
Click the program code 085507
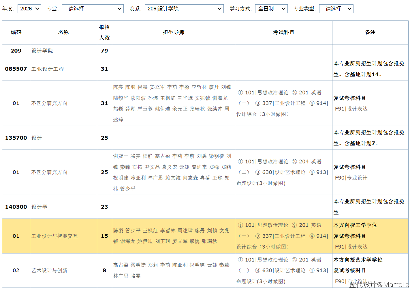(16, 69)
